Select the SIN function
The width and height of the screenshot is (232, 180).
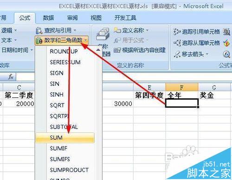point(65,84)
